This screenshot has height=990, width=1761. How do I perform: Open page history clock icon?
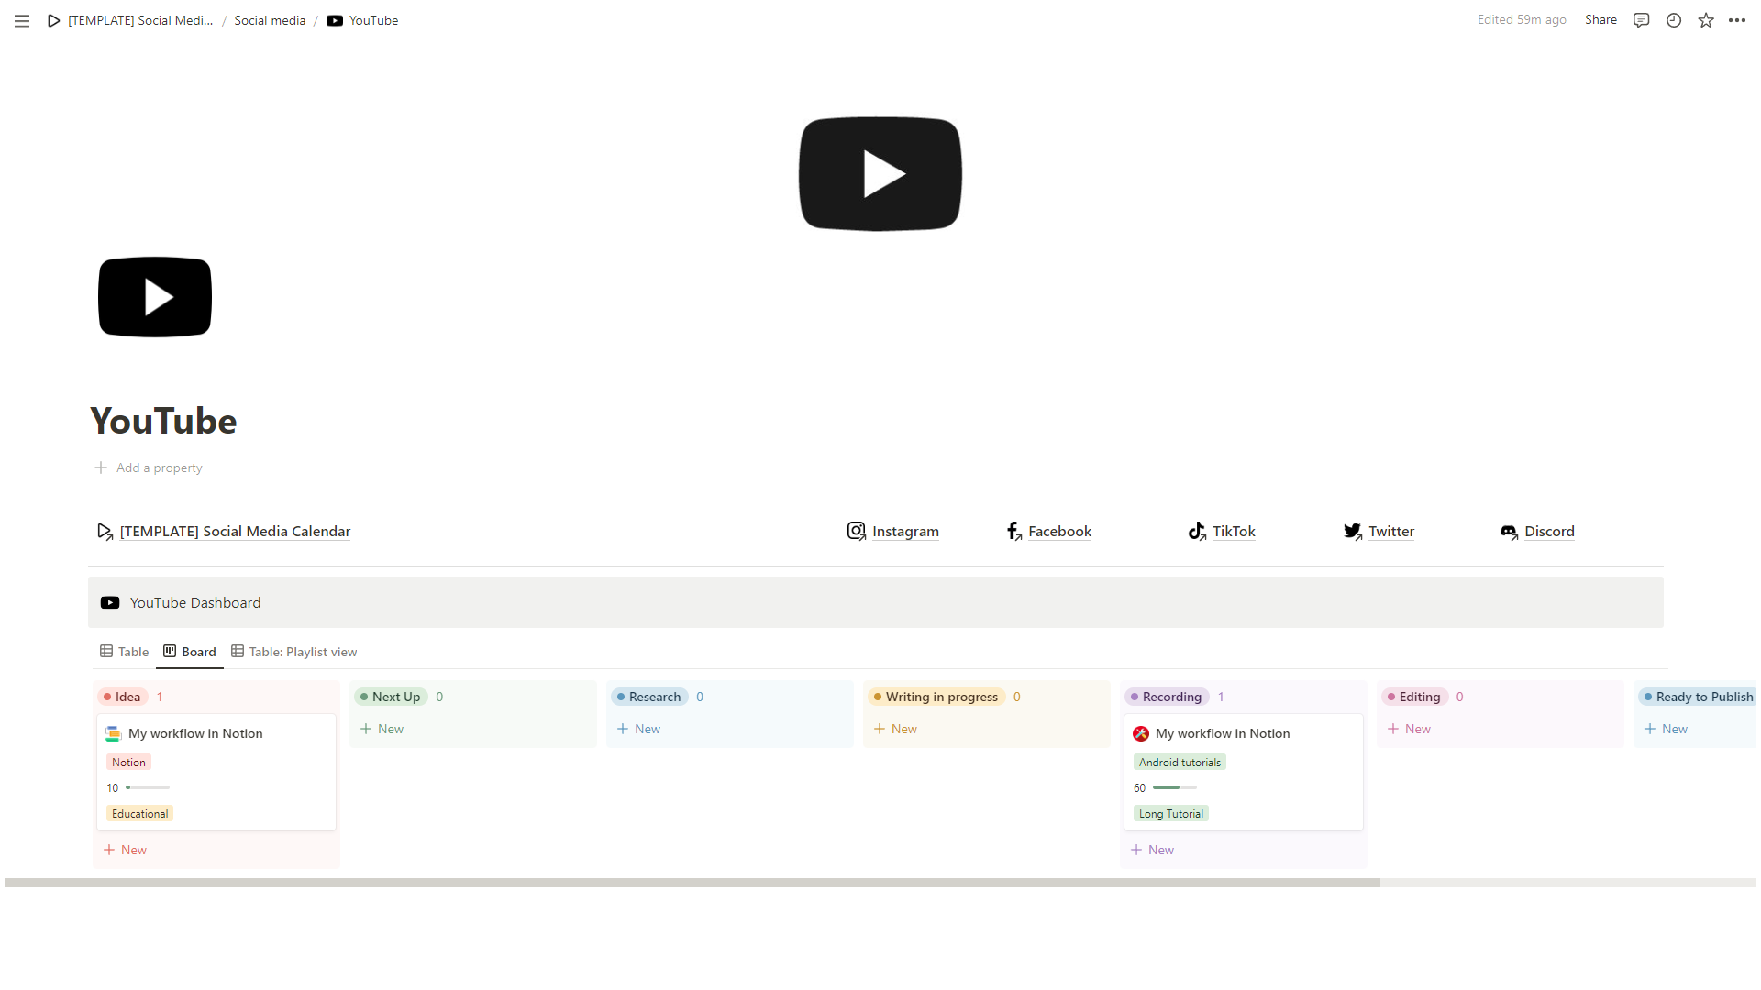point(1674,20)
